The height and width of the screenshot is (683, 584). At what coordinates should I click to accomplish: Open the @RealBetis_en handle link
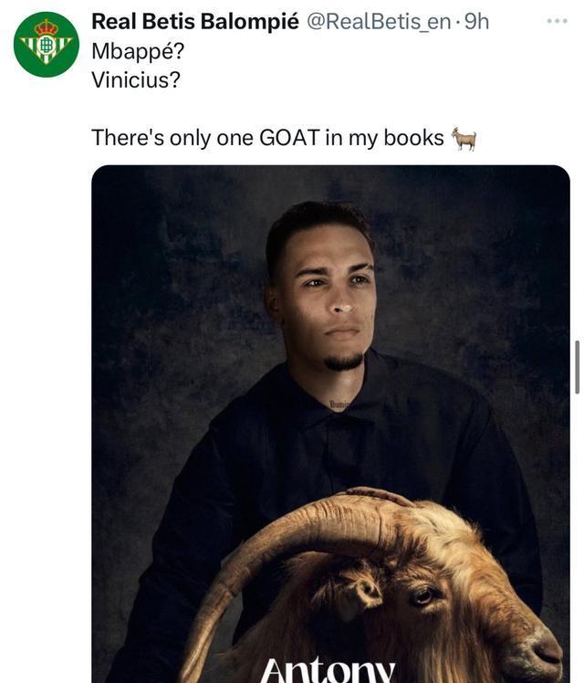pyautogui.click(x=378, y=22)
